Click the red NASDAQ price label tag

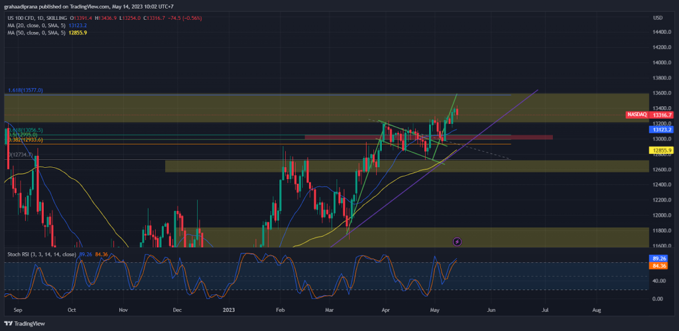(637, 115)
